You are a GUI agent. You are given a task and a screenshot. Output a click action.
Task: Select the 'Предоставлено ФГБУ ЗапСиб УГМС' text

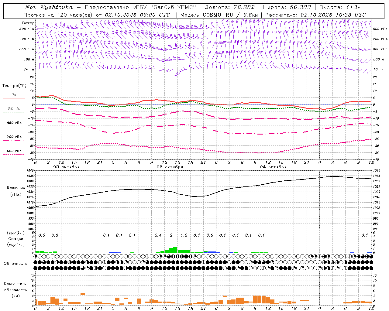(x=141, y=7)
